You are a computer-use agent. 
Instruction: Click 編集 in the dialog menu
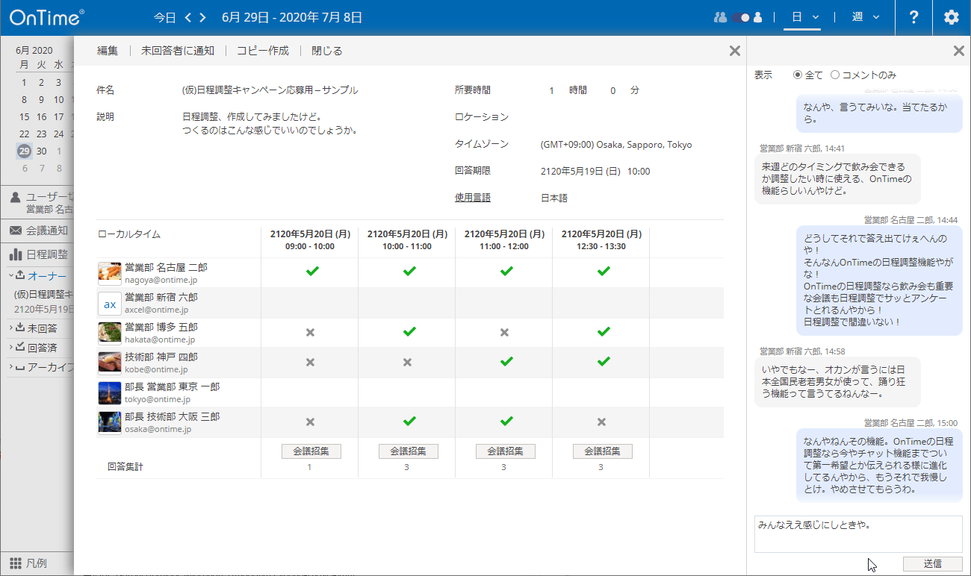[x=108, y=51]
